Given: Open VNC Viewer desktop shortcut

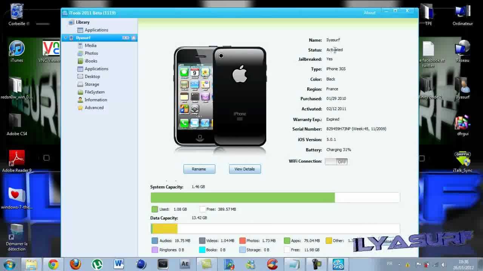Looking at the screenshot, I should 50,52.
